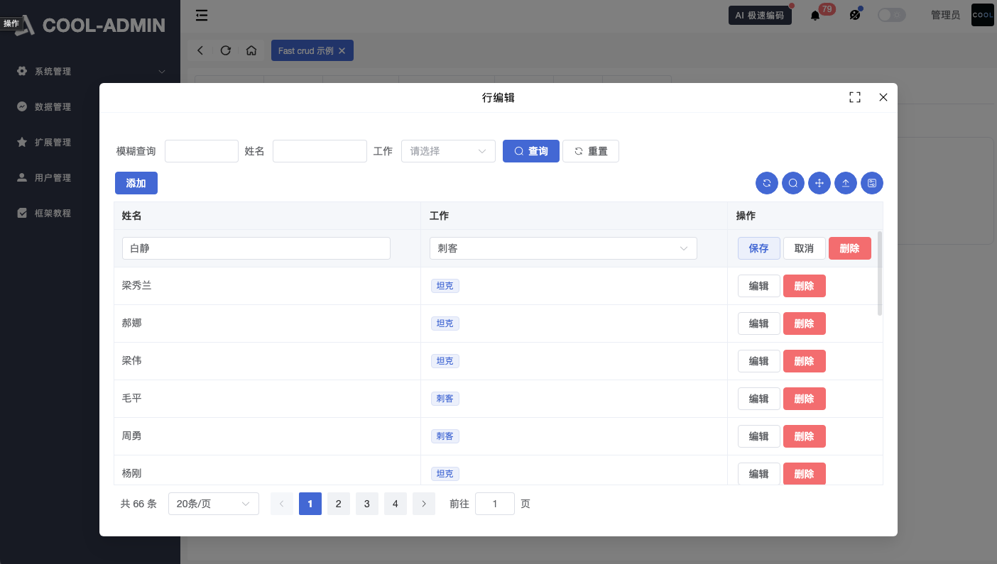
Task: Open the 刺客 job dropdown in the 白静 row
Action: coord(563,248)
